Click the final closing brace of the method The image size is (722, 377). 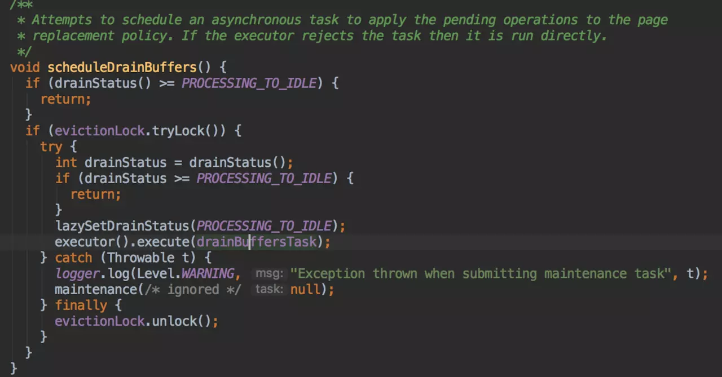pyautogui.click(x=14, y=369)
